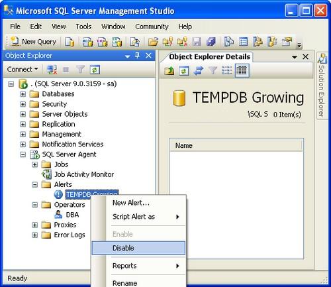Click the Synchronize arrows icon in Details

tap(199, 71)
